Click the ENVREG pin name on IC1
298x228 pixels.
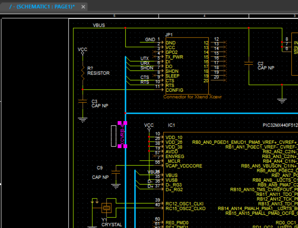click(x=175, y=156)
